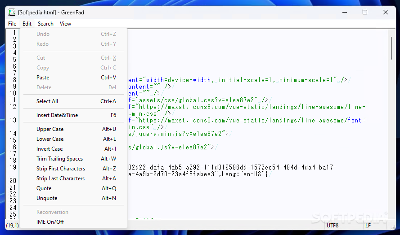Click "s/global.js?v=e1ea87e2" text

168,147
